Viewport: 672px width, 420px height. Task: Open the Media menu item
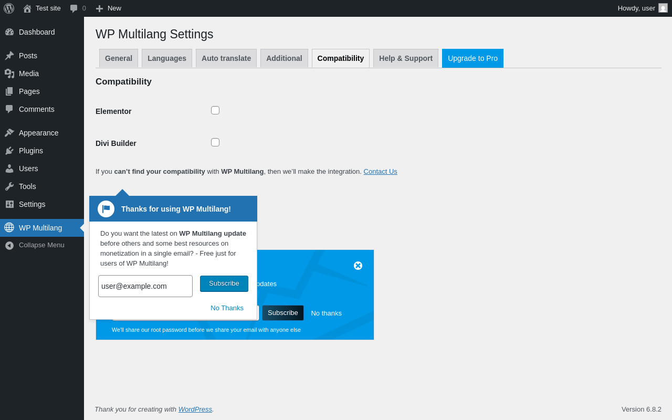[42, 73]
